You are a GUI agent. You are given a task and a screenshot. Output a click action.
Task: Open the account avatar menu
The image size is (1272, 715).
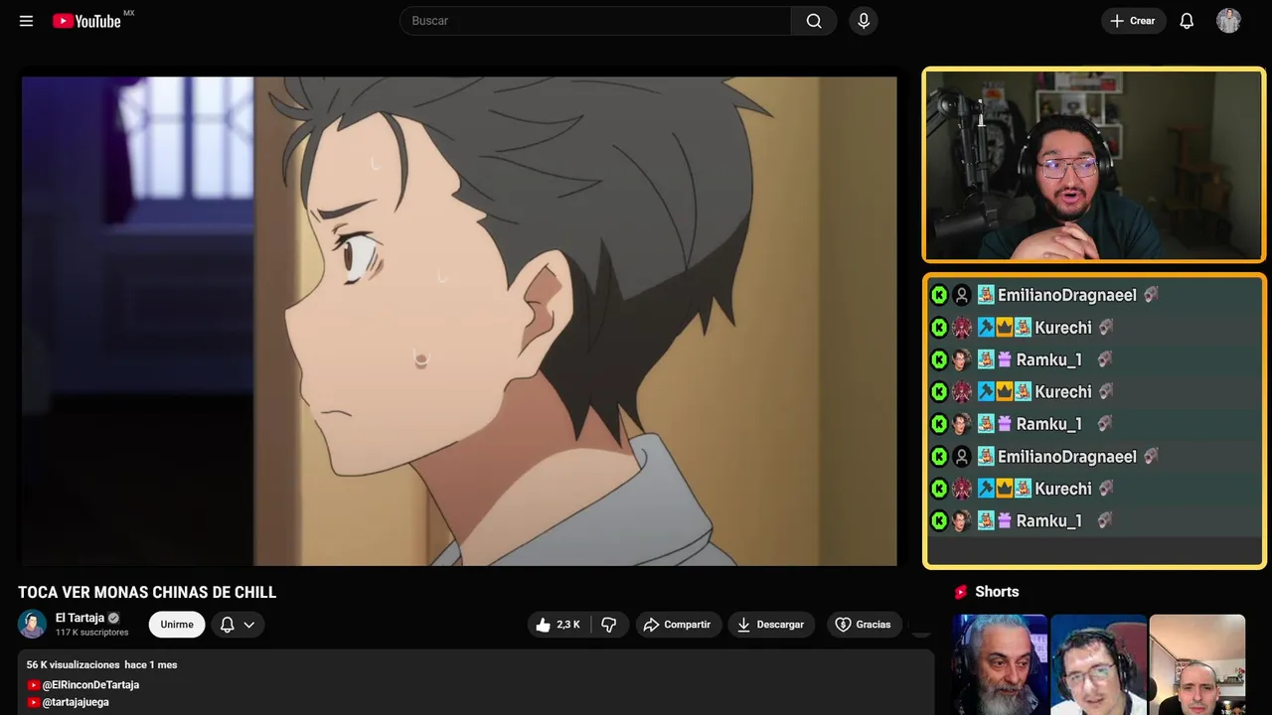coord(1228,21)
